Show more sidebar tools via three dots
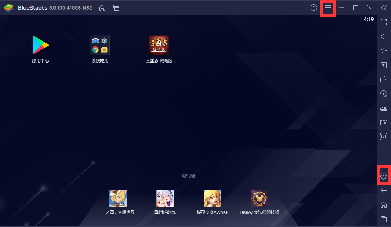 click(x=384, y=151)
